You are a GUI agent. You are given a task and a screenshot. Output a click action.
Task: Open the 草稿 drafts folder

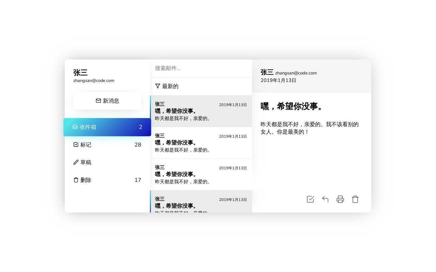(x=107, y=163)
